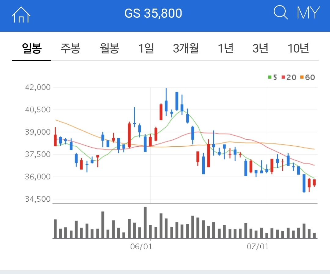The height and width of the screenshot is (274, 330).
Task: Show the 1일 intraday chart
Action: [x=146, y=48]
